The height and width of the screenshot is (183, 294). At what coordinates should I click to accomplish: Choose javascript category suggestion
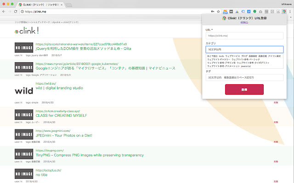click(246, 66)
